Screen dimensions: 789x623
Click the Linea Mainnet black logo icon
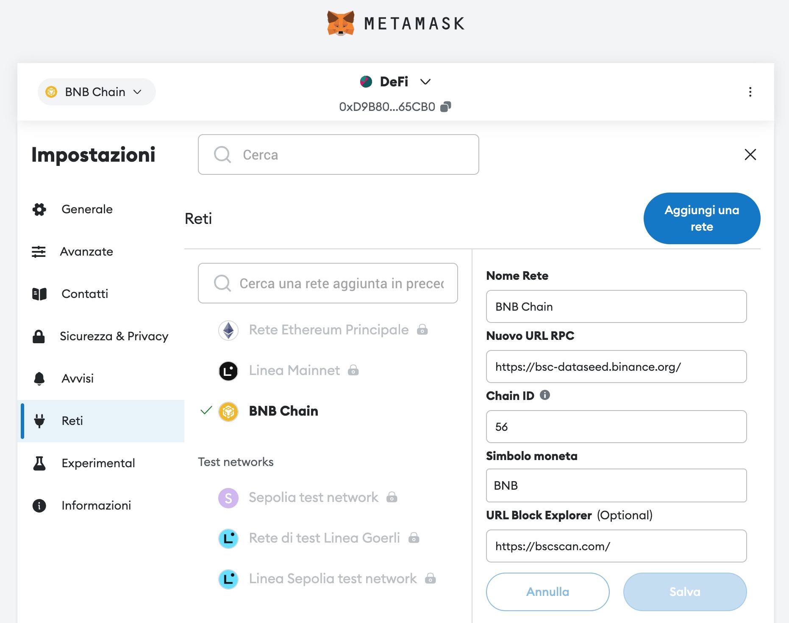point(228,371)
